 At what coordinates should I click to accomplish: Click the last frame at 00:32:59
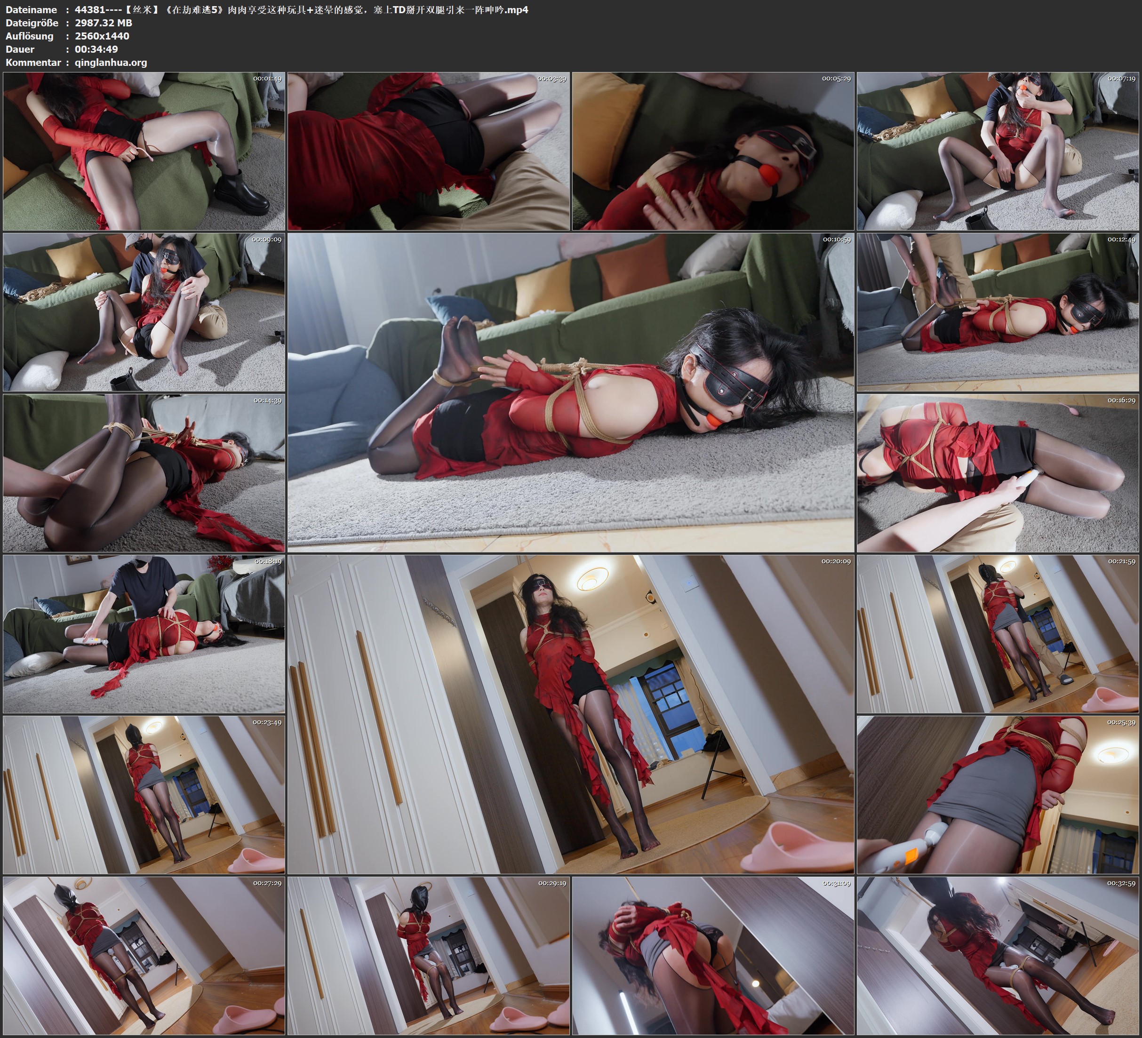998,955
